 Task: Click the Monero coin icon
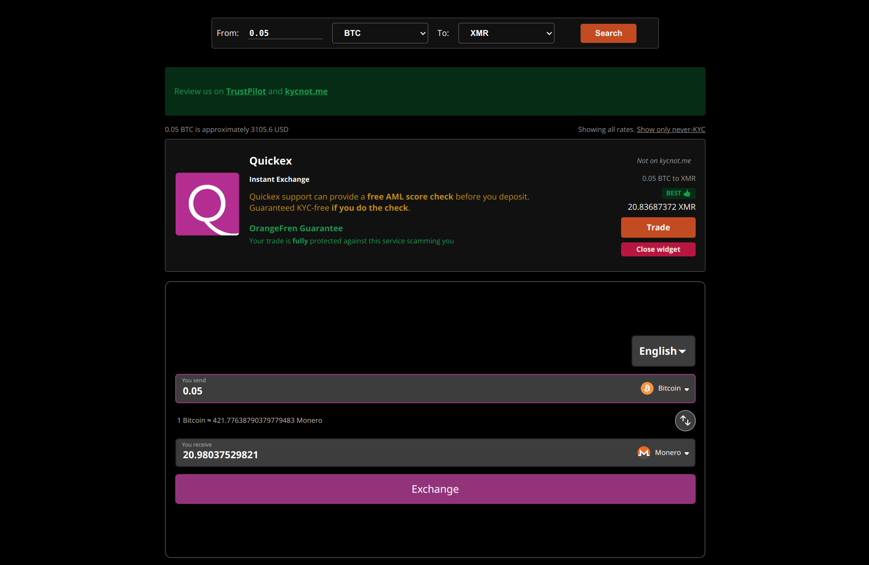pyautogui.click(x=643, y=452)
